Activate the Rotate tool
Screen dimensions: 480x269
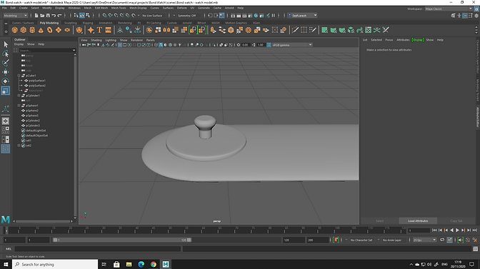6,81
